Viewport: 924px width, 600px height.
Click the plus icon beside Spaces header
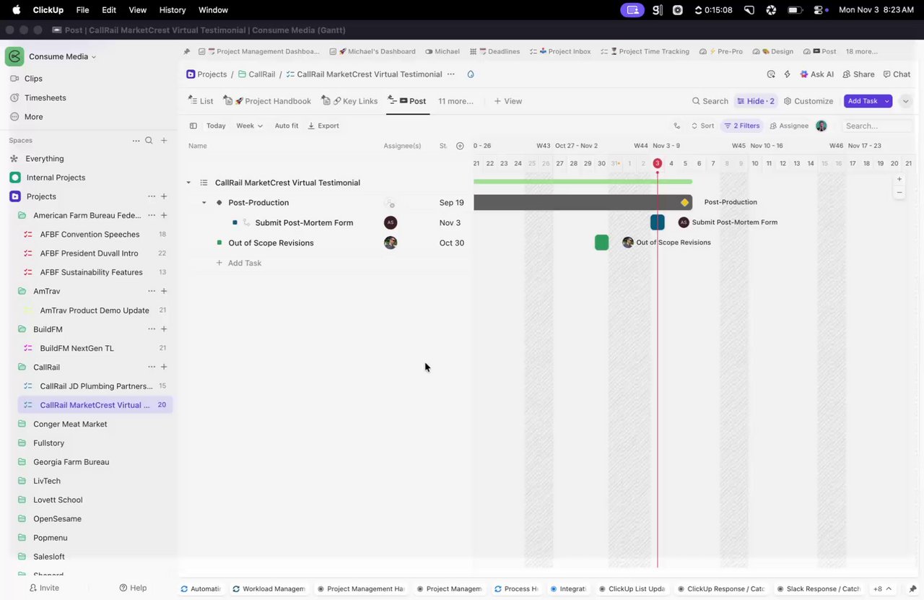(164, 141)
